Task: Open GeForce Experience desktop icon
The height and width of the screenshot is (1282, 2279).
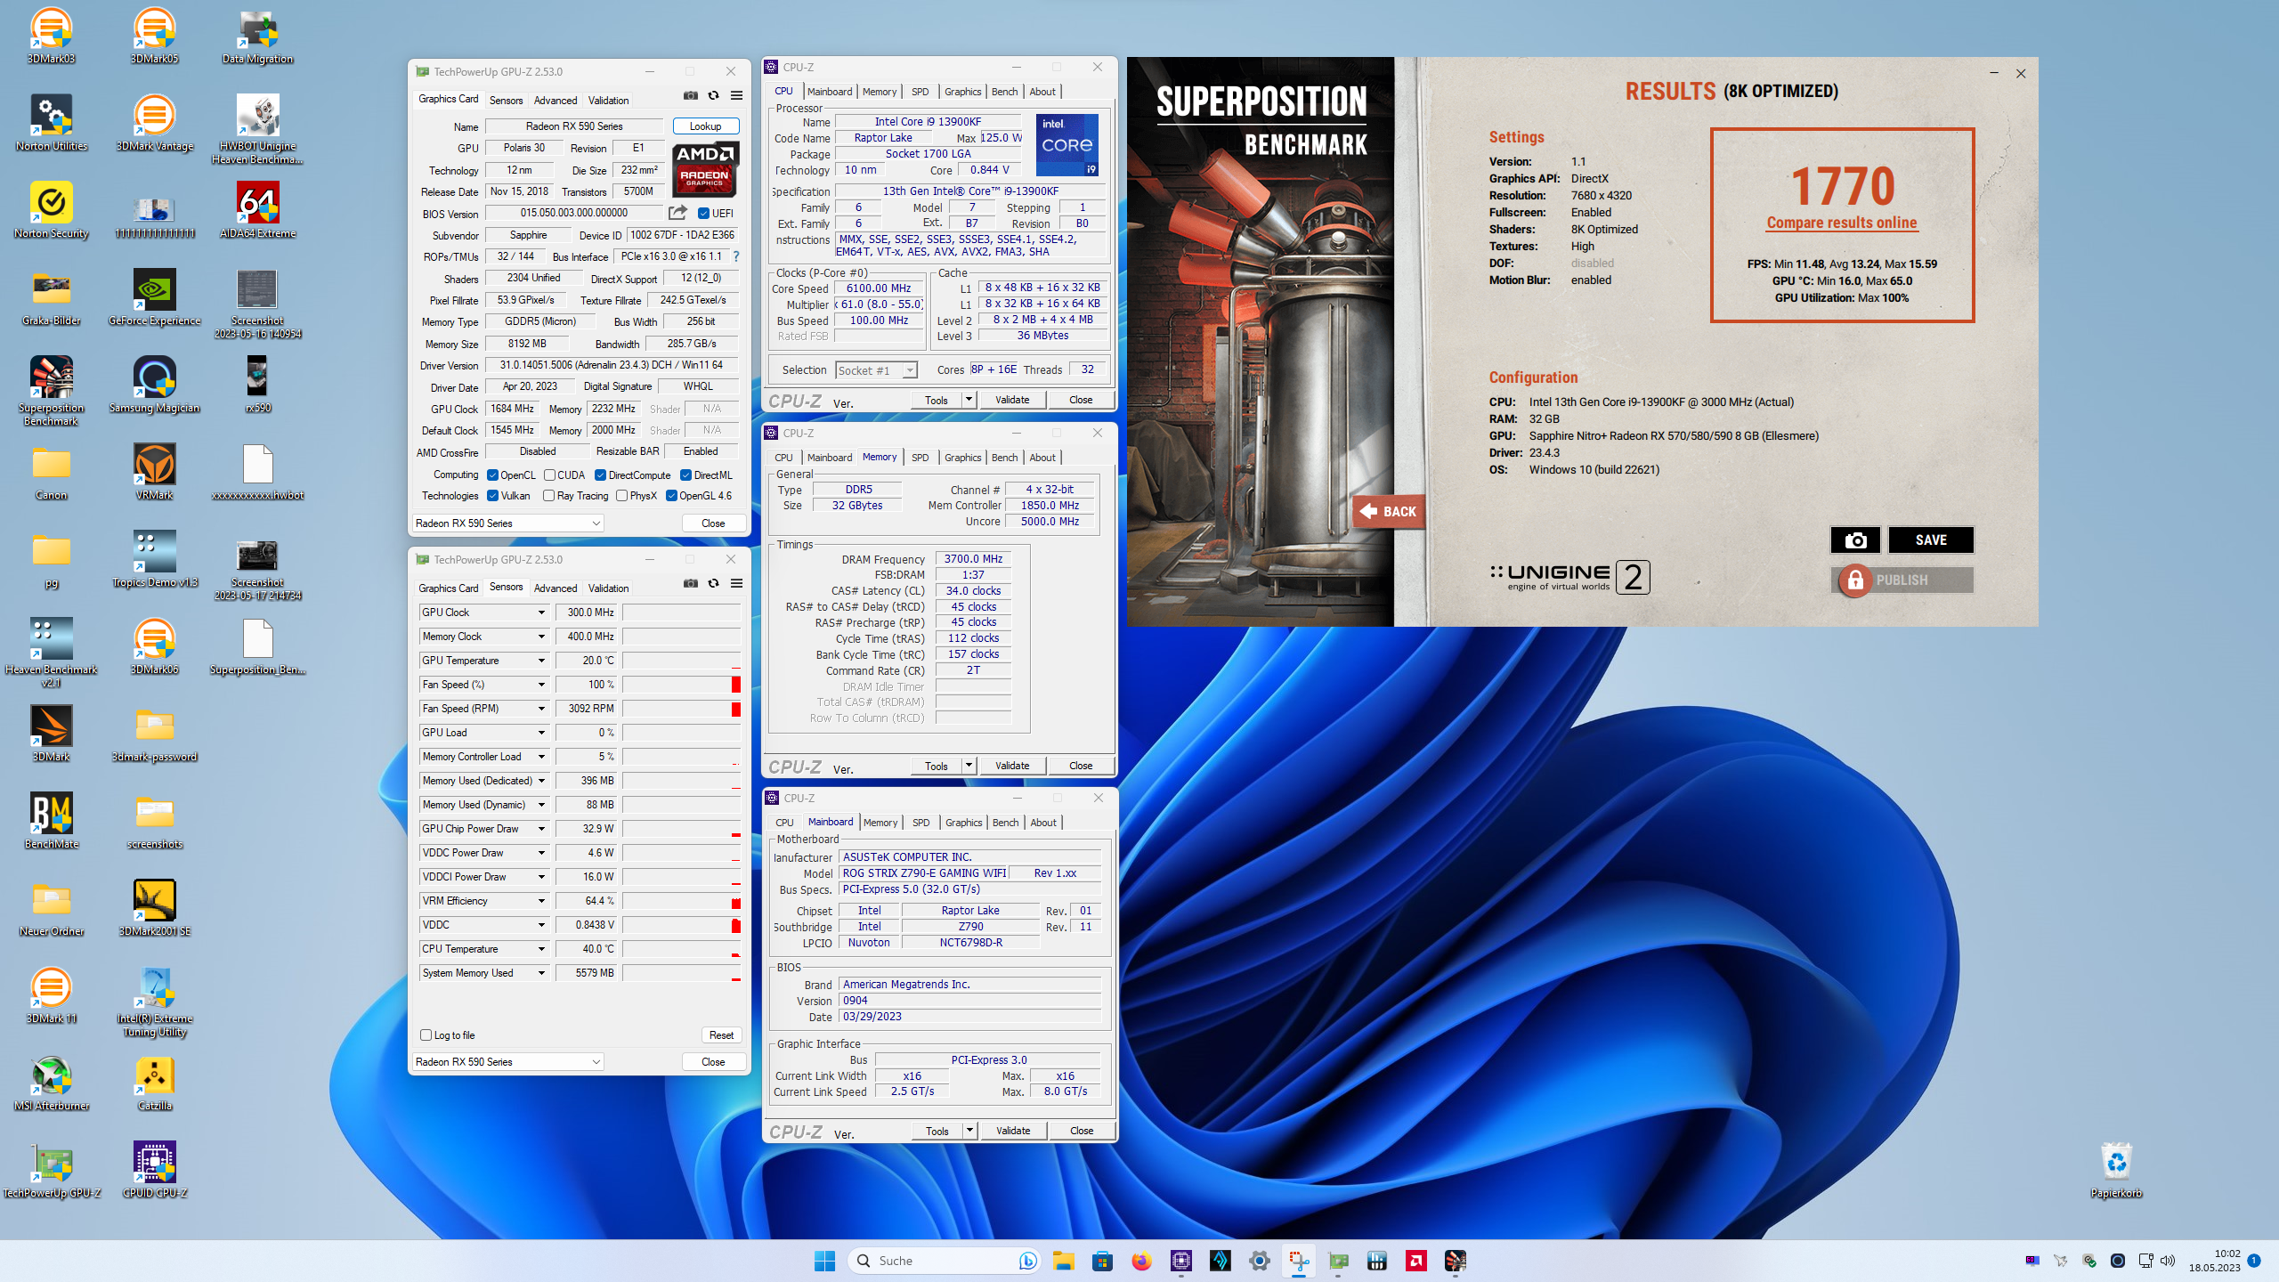Action: coord(155,298)
